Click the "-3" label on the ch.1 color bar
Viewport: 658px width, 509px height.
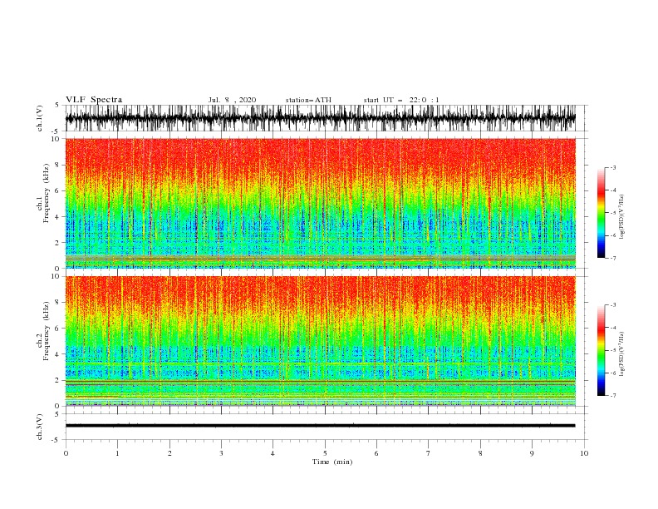(x=612, y=167)
